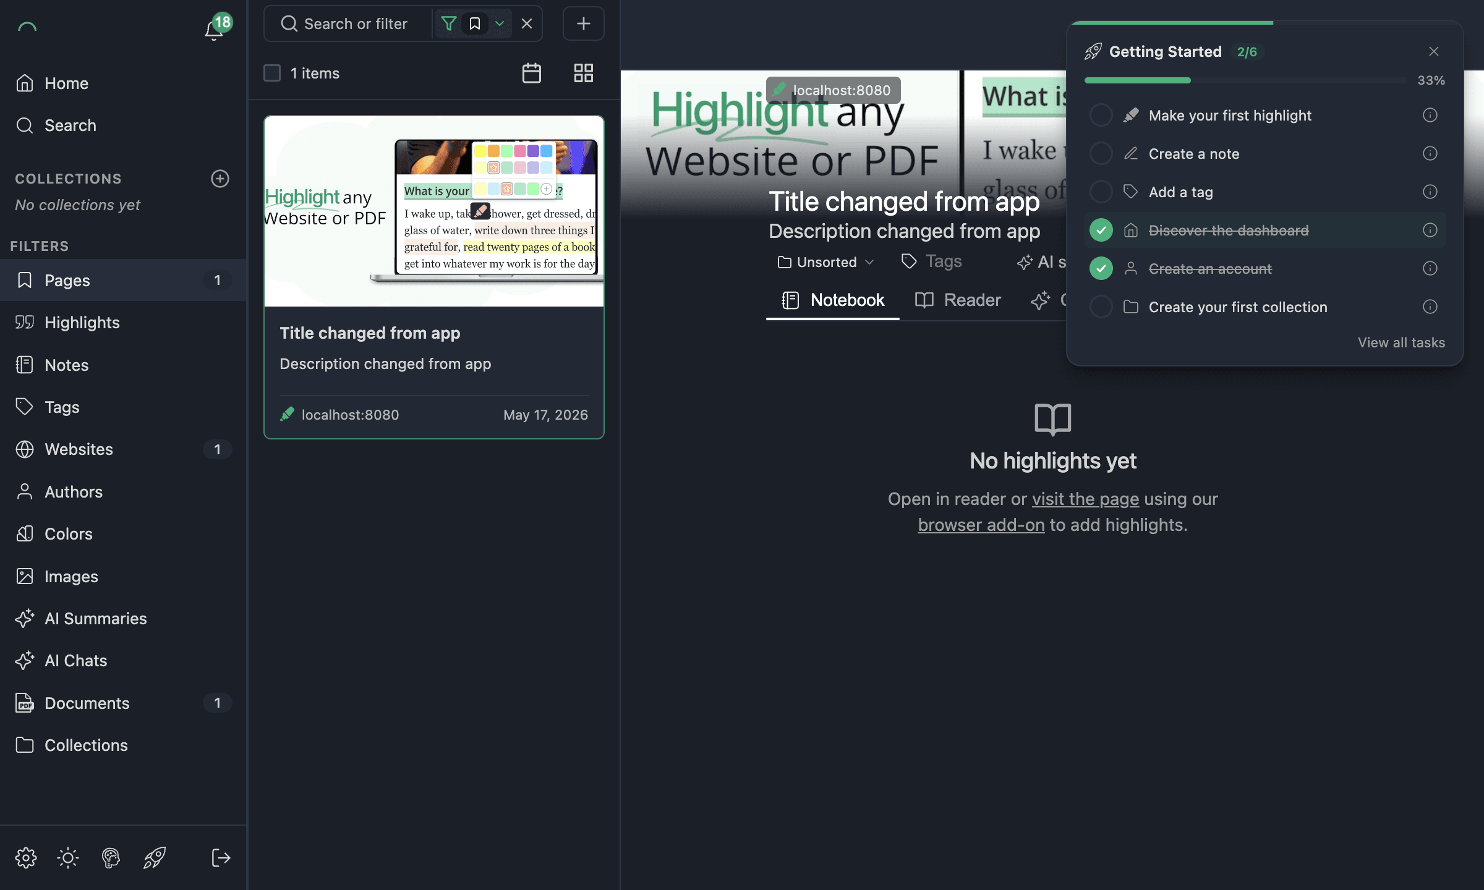Click the localhost:8080 source badge
Image resolution: width=1484 pixels, height=890 pixels.
pos(834,90)
